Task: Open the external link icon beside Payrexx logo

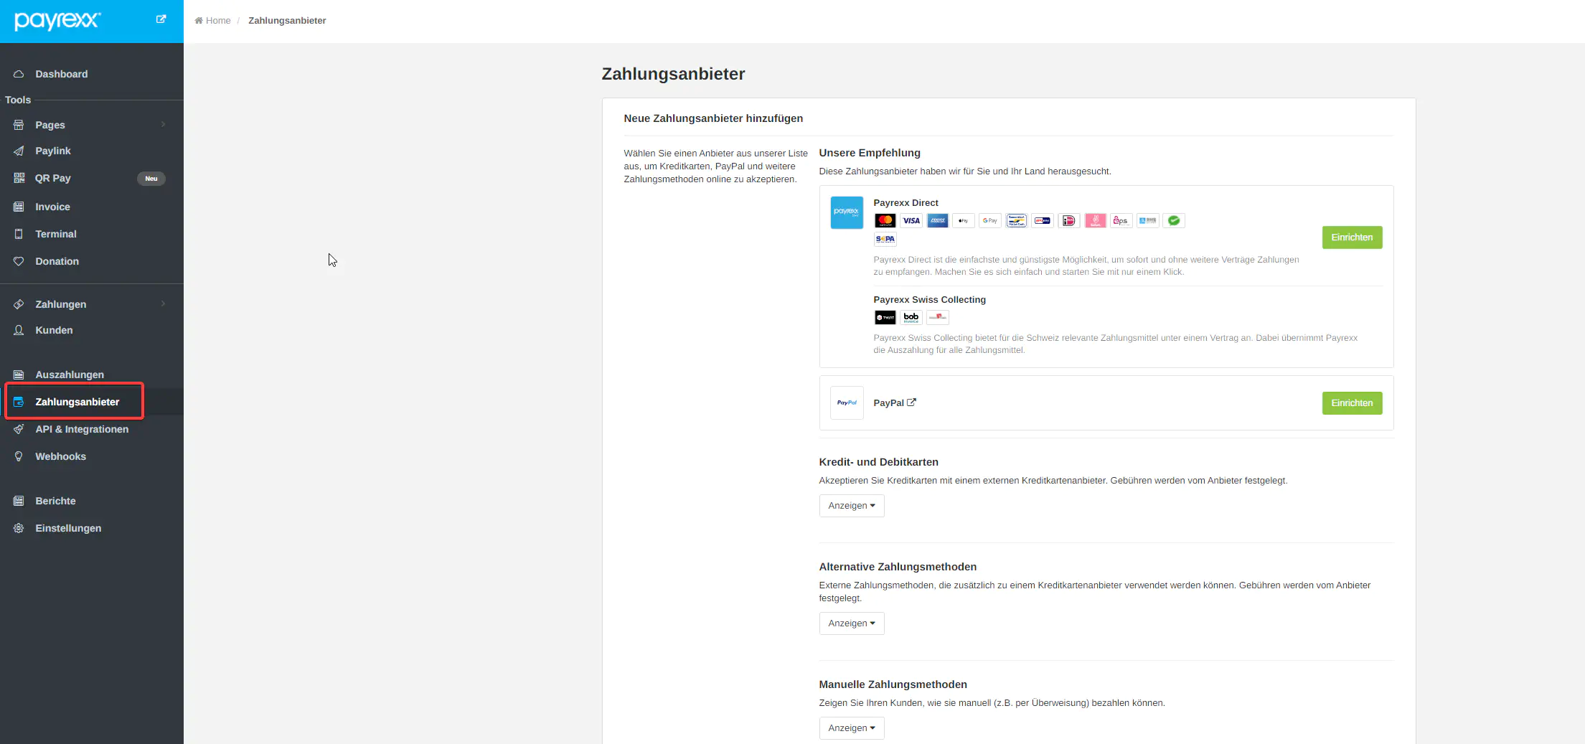Action: [161, 19]
